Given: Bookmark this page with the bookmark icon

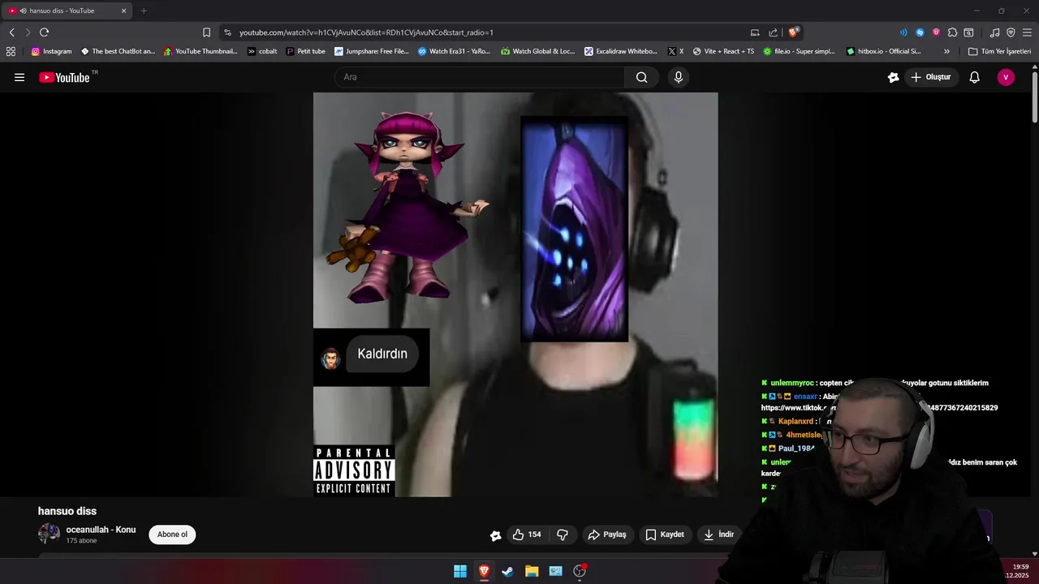Looking at the screenshot, I should point(206,32).
